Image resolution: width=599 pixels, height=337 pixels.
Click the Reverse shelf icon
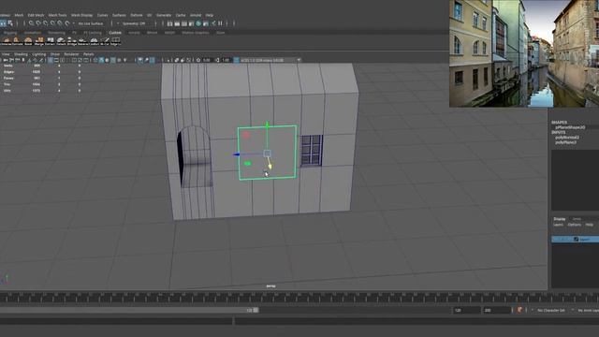83,40
